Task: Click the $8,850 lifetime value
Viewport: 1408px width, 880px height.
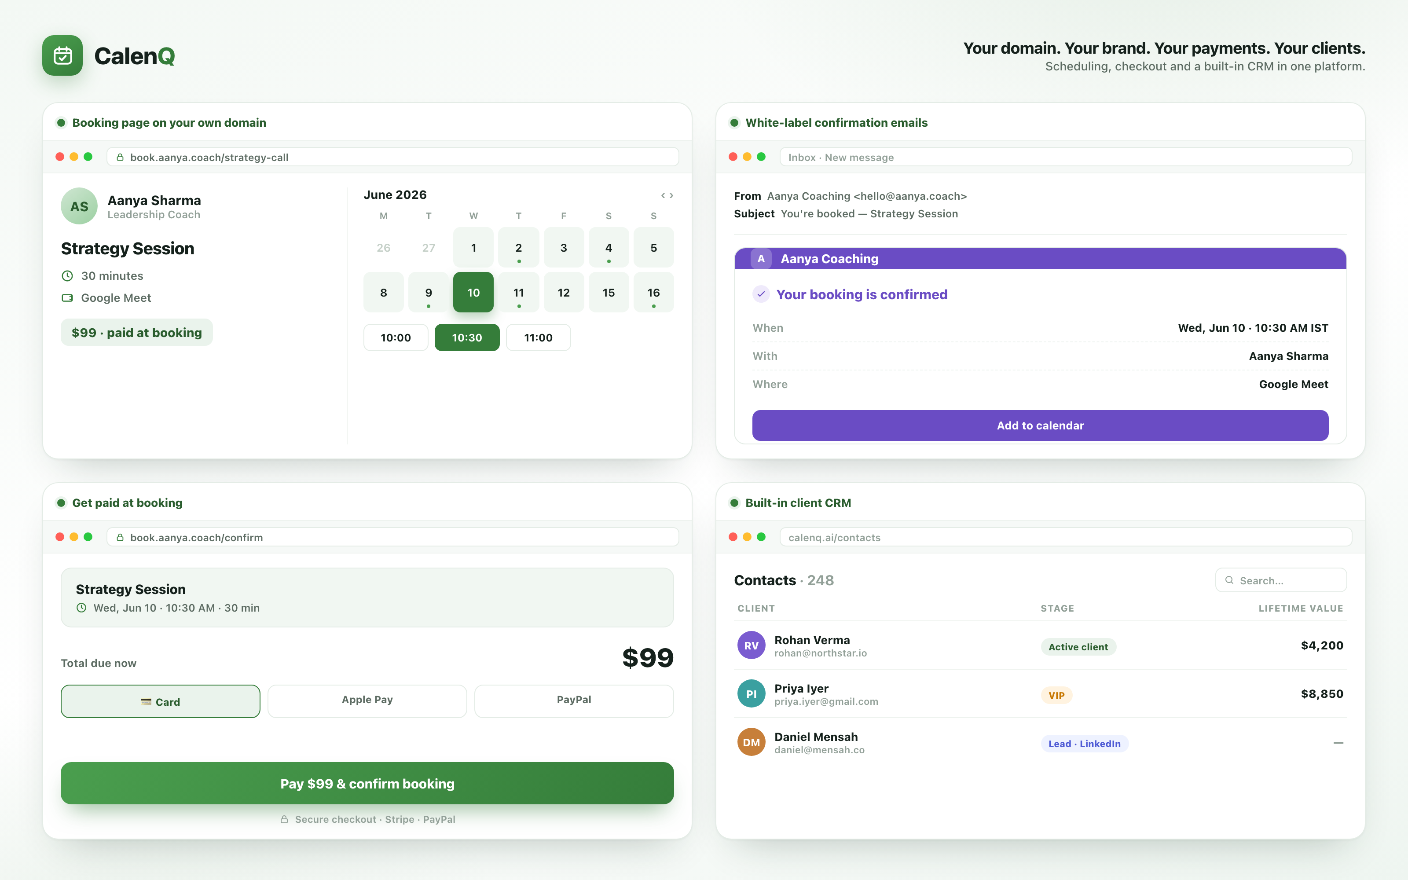Action: [x=1322, y=694]
